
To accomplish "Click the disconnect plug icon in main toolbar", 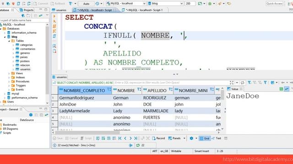I will coord(13,4).
